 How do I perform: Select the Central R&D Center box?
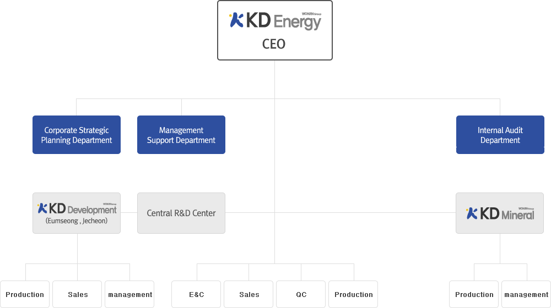[181, 213]
